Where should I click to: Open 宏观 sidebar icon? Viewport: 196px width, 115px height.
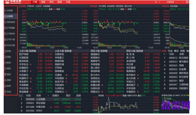tap(6, 92)
